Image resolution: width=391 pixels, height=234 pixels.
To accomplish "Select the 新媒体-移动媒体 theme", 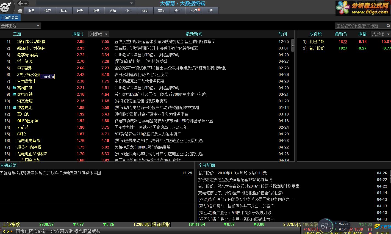I will point(31,42).
